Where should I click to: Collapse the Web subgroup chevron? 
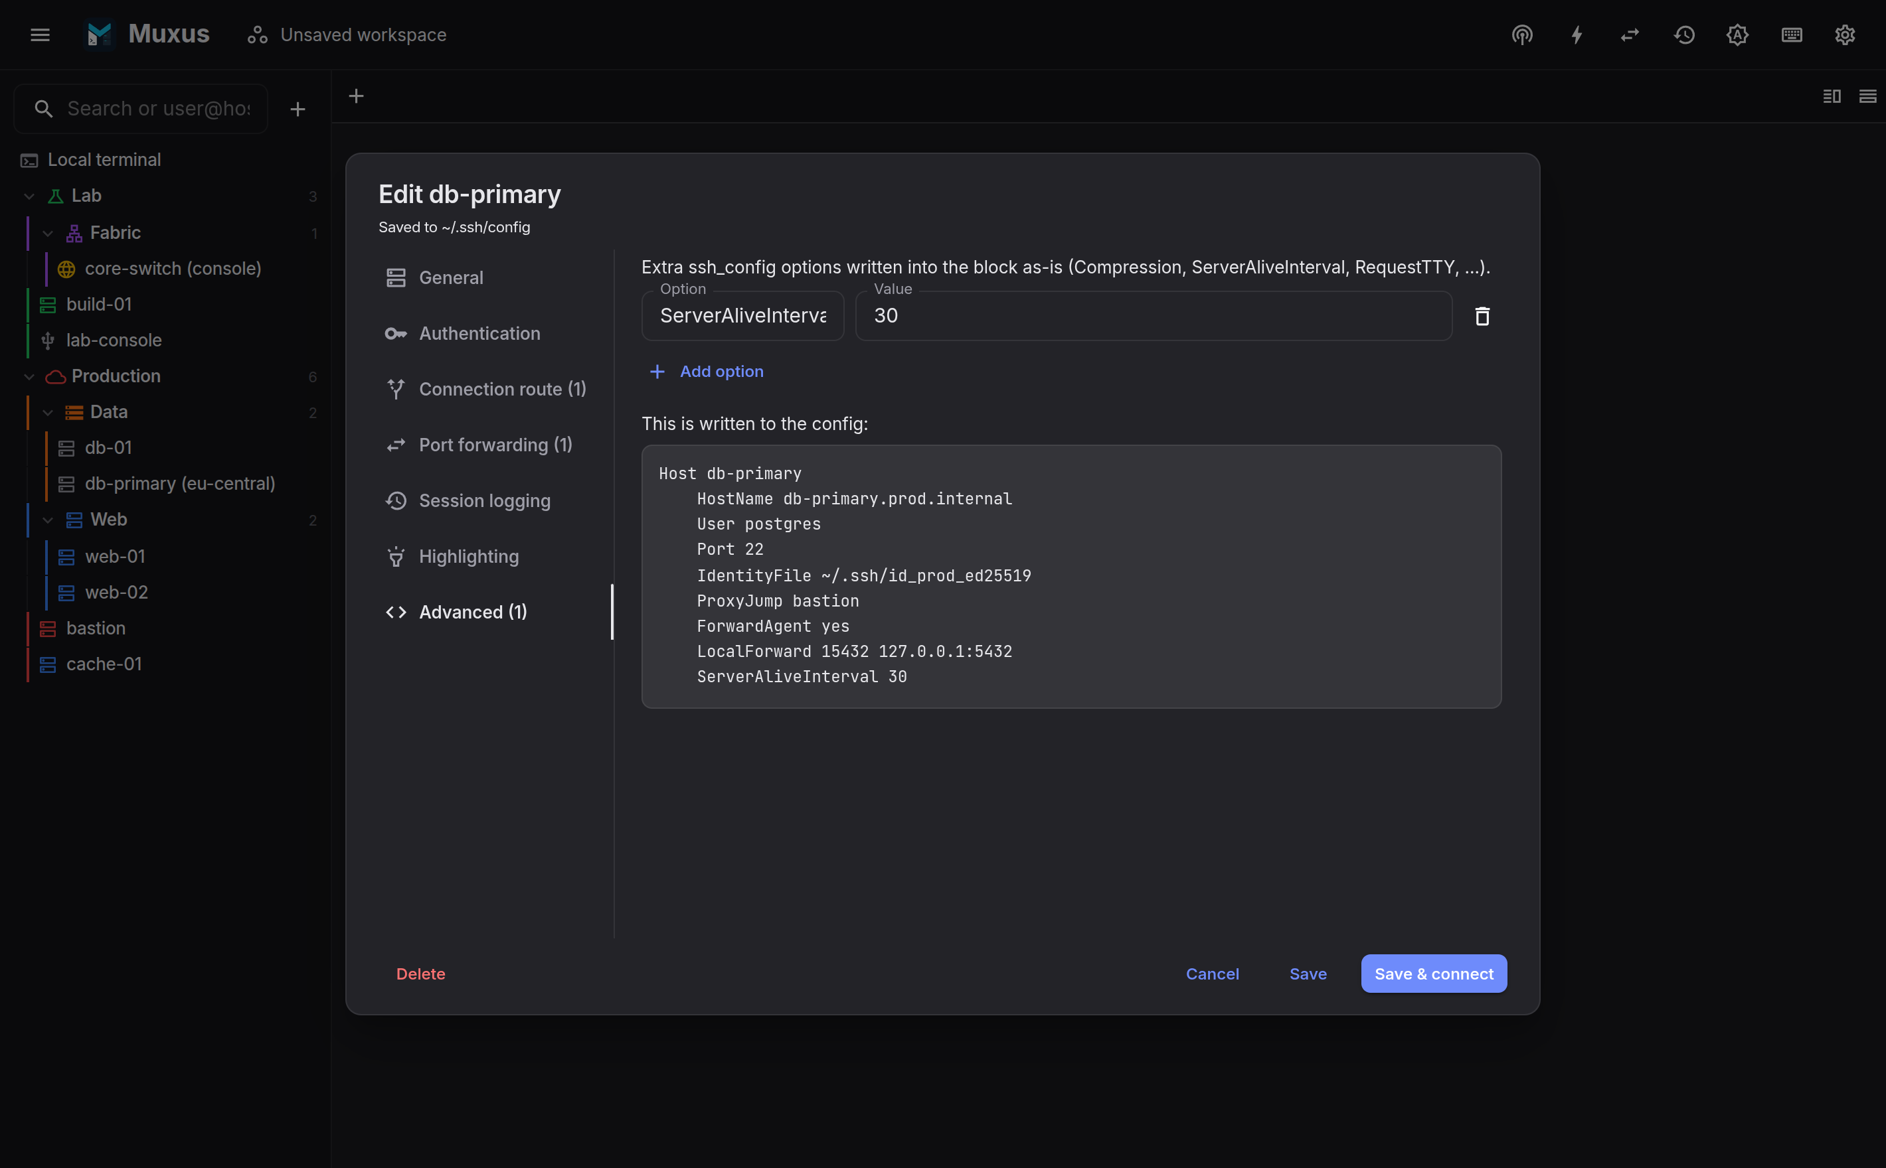(48, 520)
